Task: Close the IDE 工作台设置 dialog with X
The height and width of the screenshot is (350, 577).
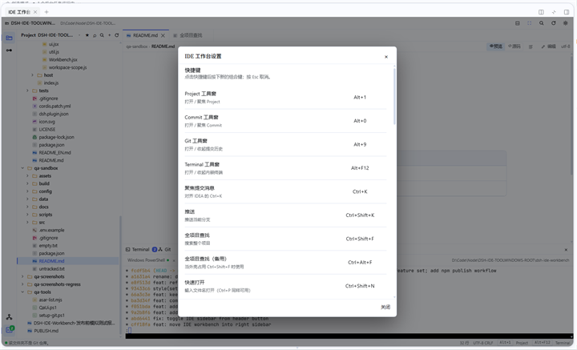Action: 386,57
